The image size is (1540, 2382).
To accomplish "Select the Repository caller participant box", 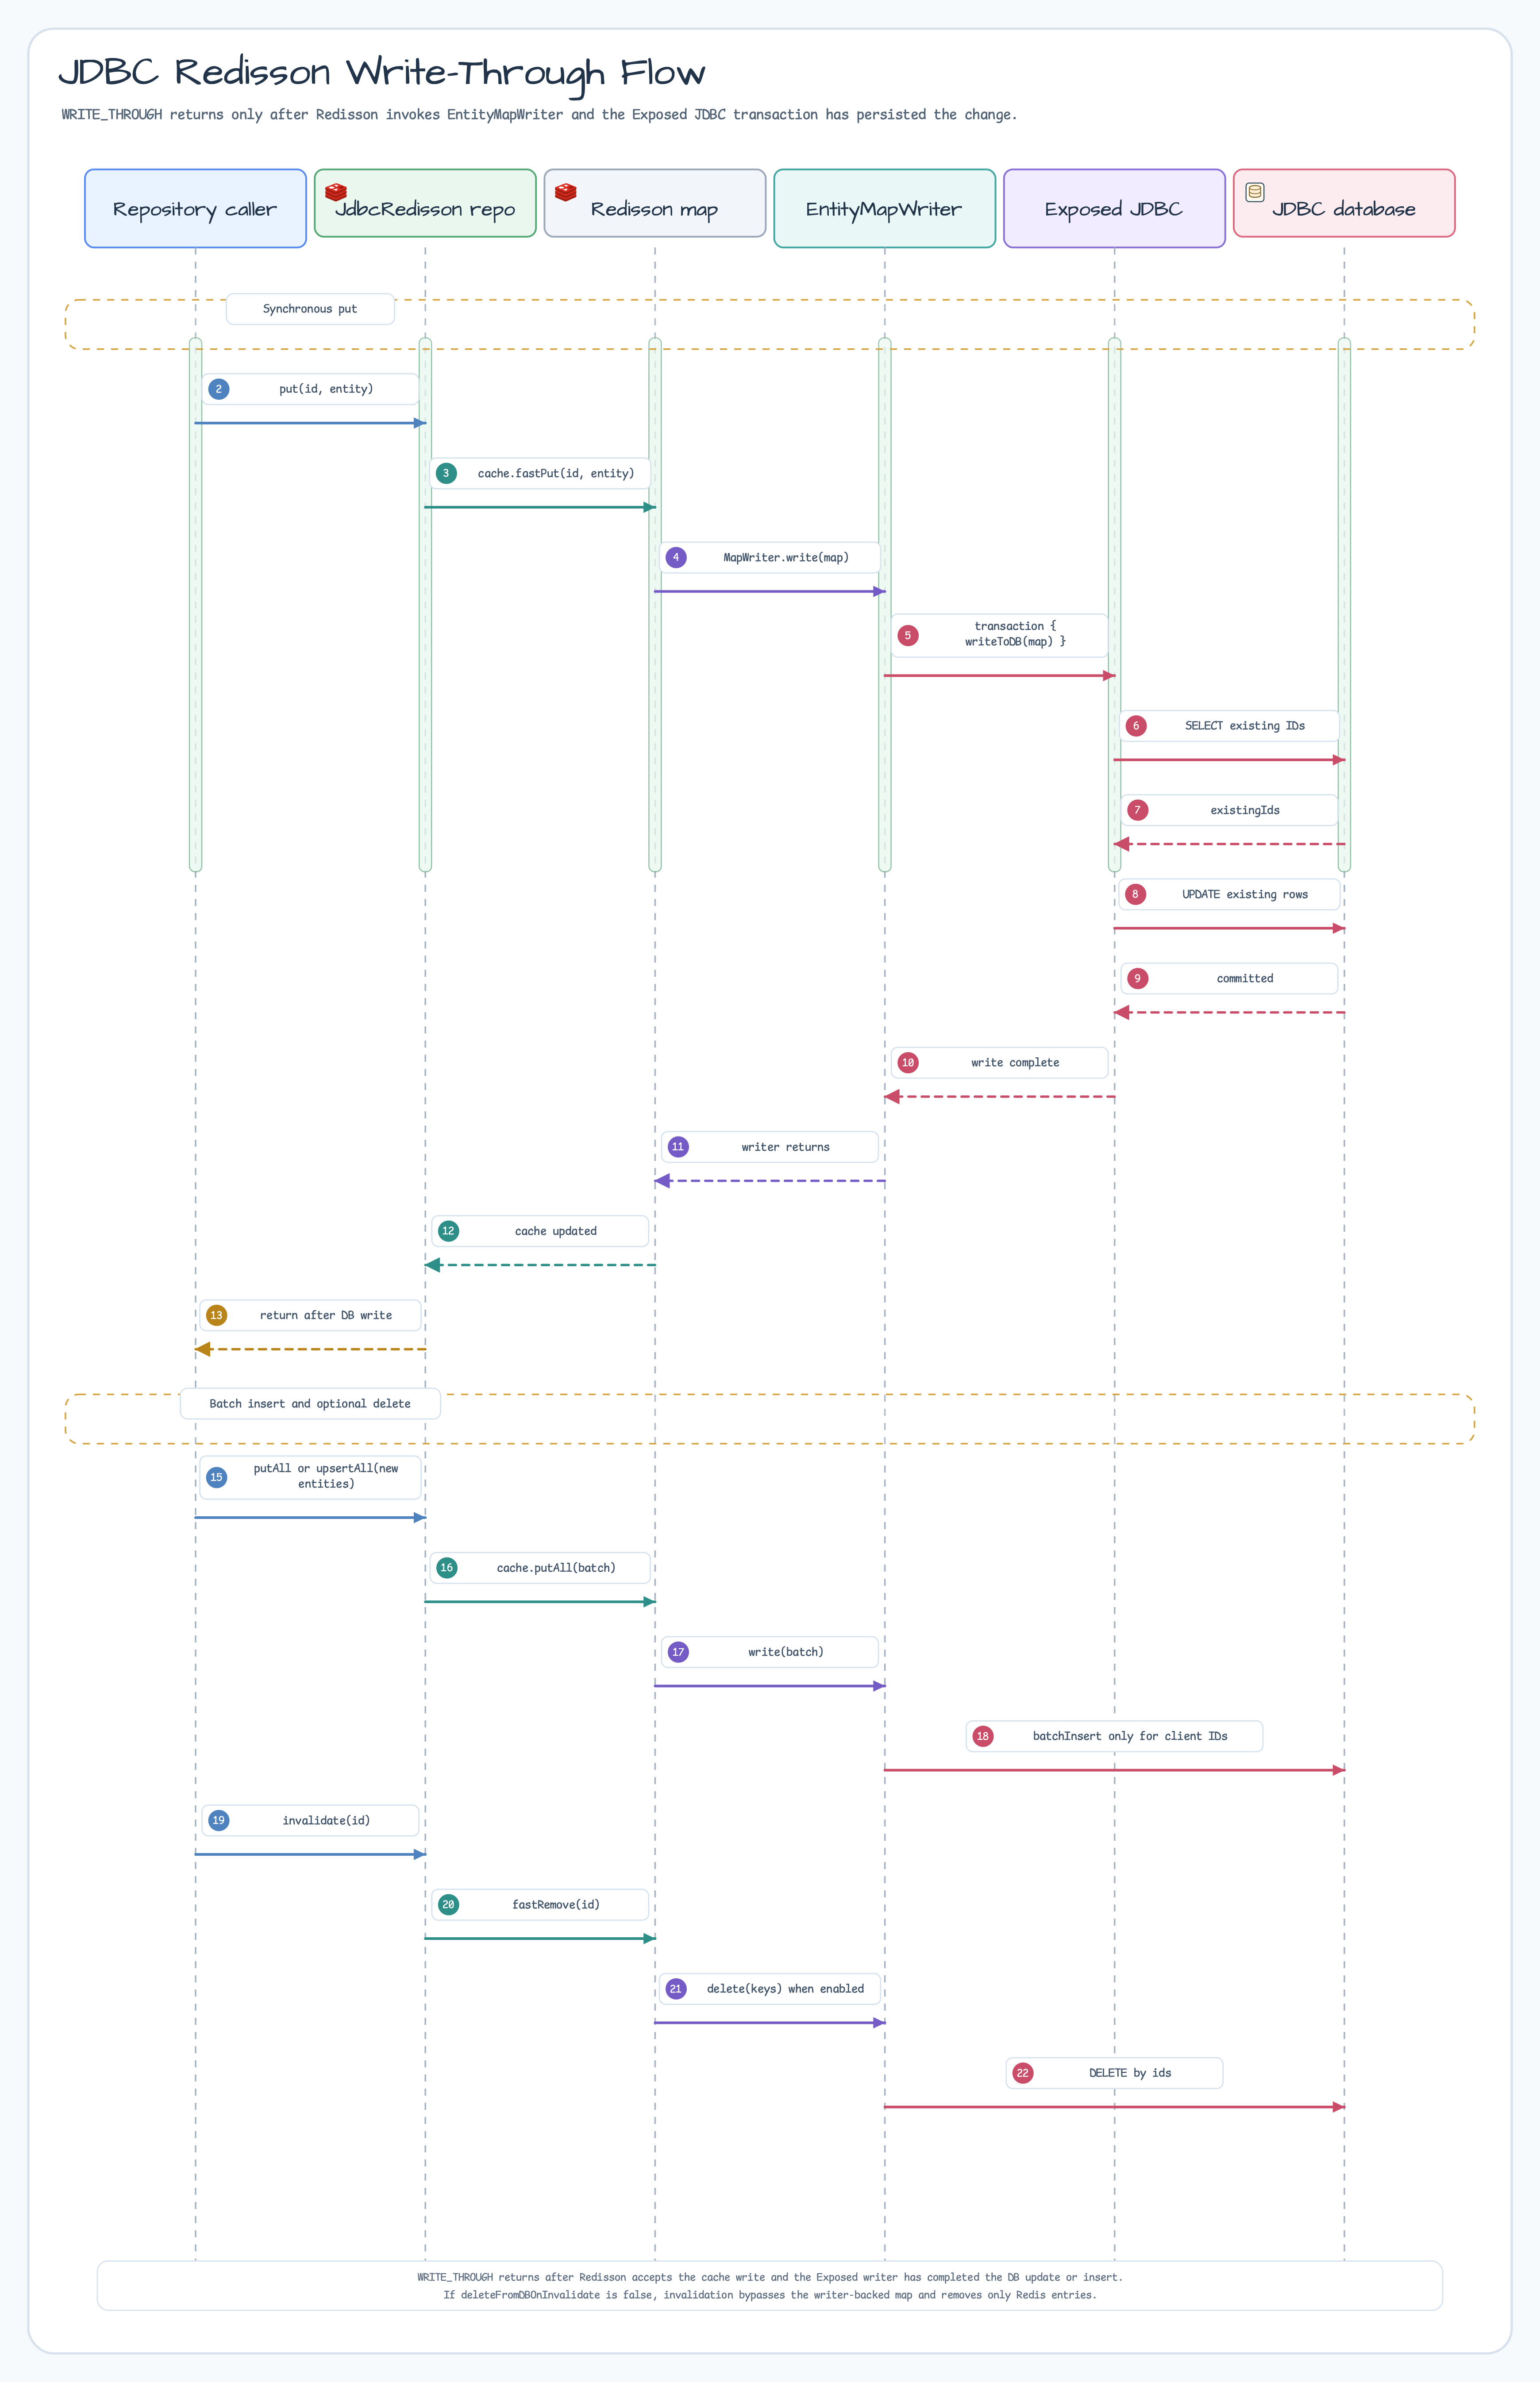I will coord(195,208).
